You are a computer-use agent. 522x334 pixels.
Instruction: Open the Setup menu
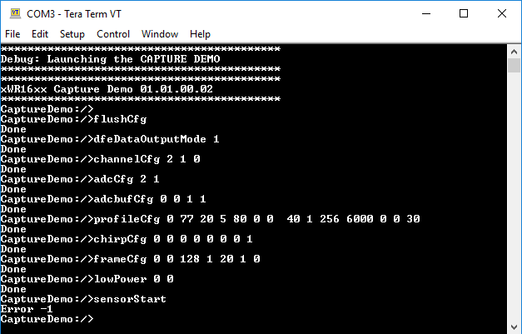(72, 34)
